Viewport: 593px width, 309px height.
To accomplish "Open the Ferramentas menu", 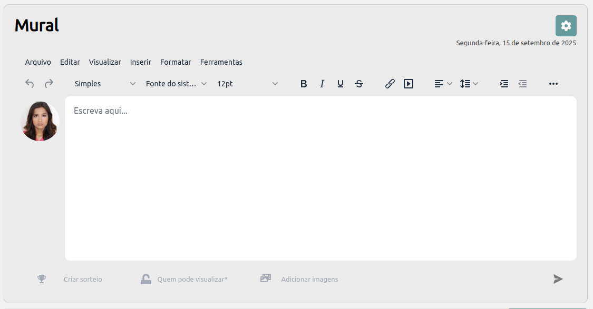I will tap(221, 62).
